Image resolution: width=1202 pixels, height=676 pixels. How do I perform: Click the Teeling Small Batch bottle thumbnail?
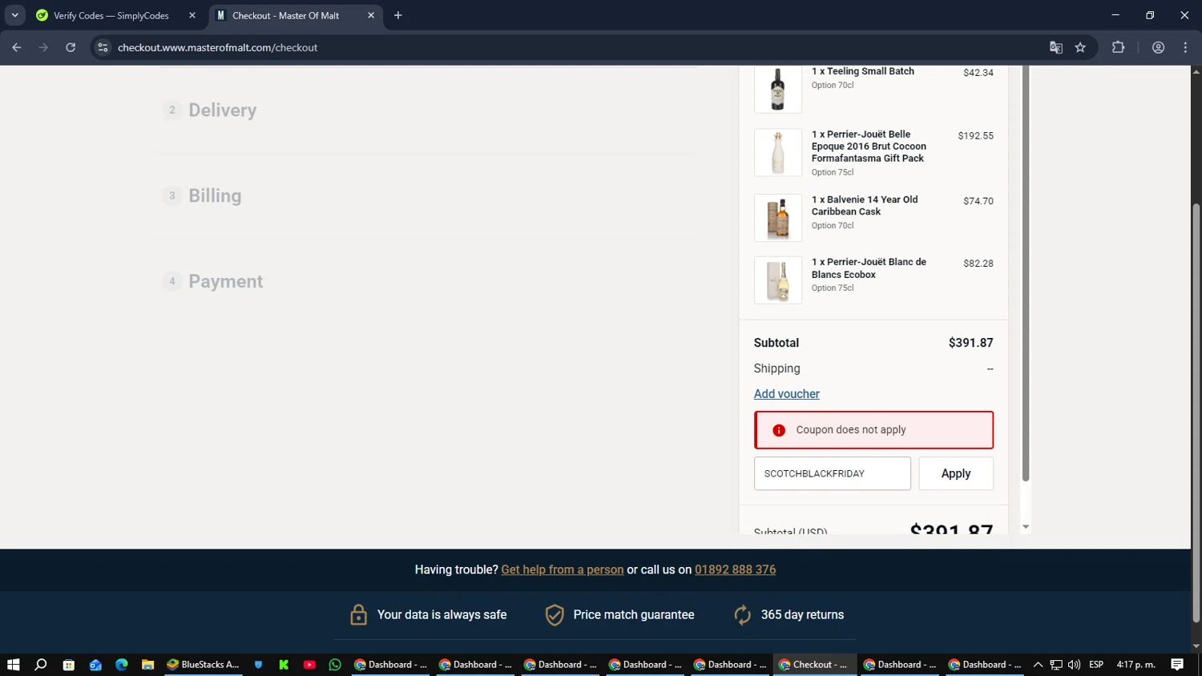click(778, 88)
